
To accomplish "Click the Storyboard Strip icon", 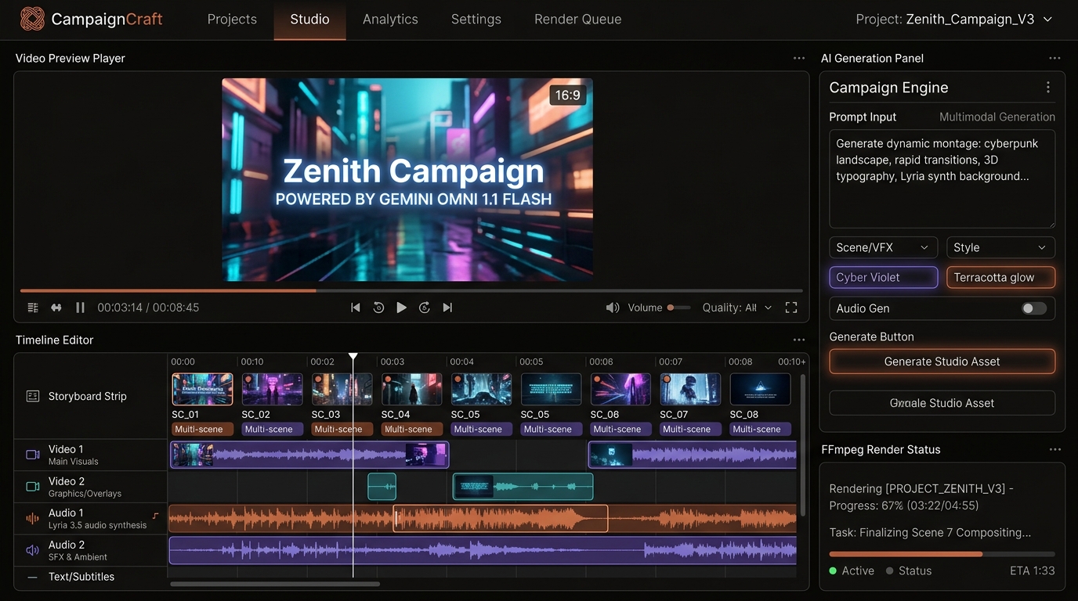I will pos(33,396).
